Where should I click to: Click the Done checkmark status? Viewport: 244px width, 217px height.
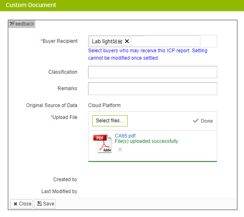(x=203, y=121)
